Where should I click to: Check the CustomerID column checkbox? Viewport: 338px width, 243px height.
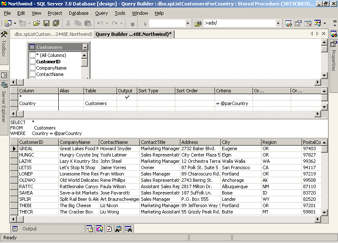click(x=33, y=61)
